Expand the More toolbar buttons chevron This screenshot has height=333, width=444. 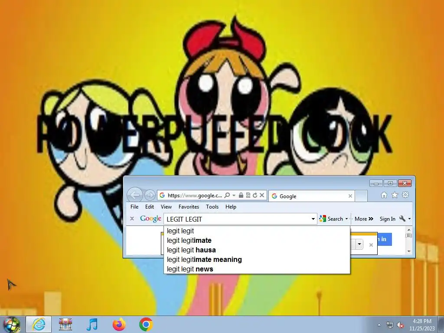coord(364,219)
